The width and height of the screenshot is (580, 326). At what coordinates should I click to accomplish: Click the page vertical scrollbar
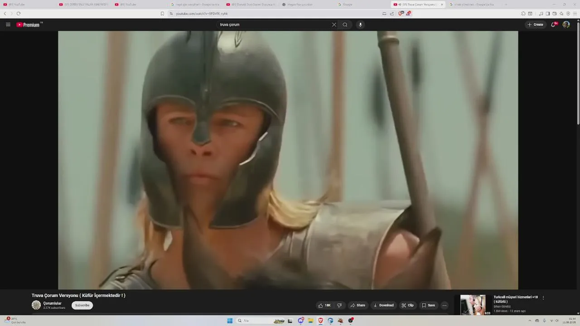coord(578,72)
